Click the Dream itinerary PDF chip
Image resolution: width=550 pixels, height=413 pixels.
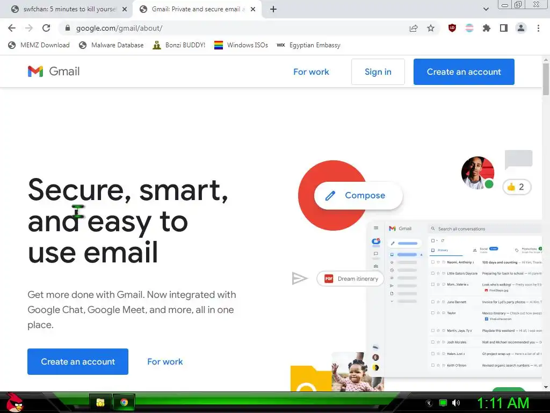point(350,279)
